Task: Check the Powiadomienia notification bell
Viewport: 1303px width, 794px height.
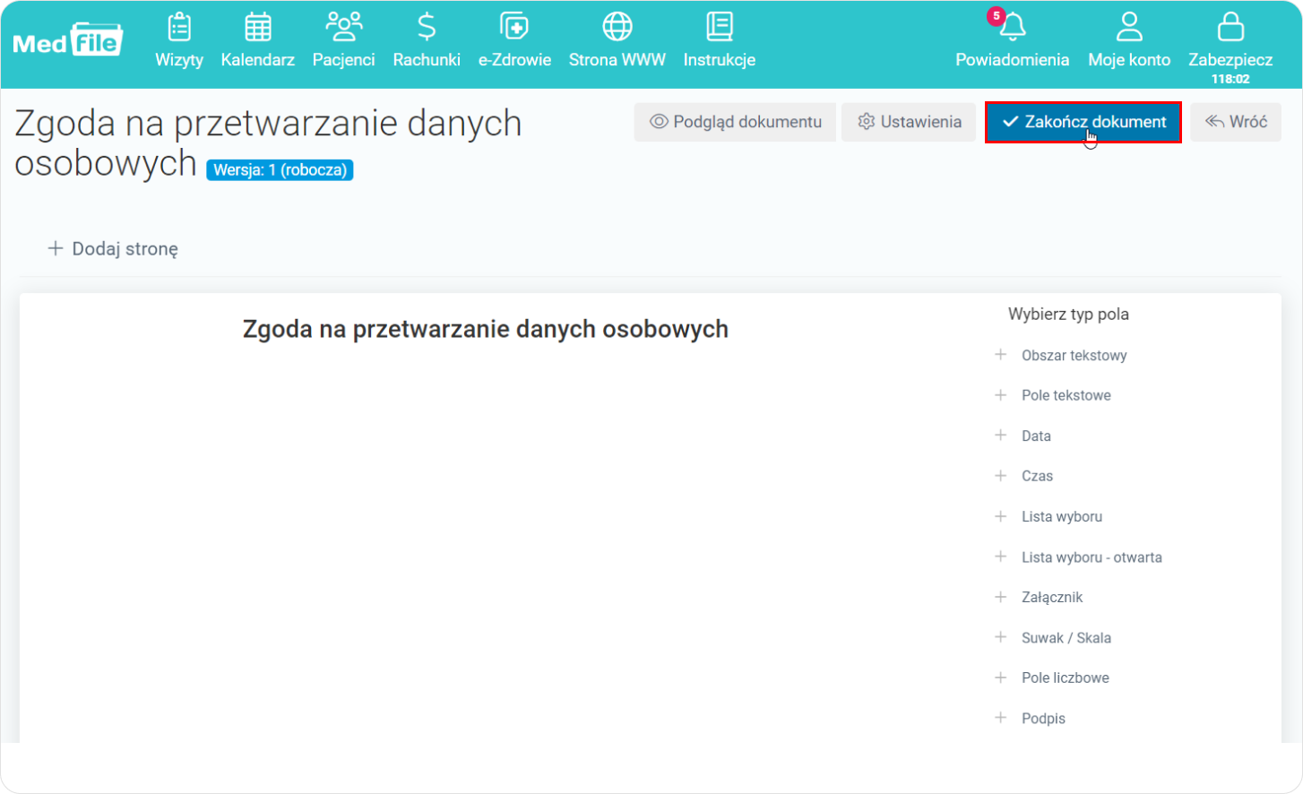Action: (x=1012, y=40)
